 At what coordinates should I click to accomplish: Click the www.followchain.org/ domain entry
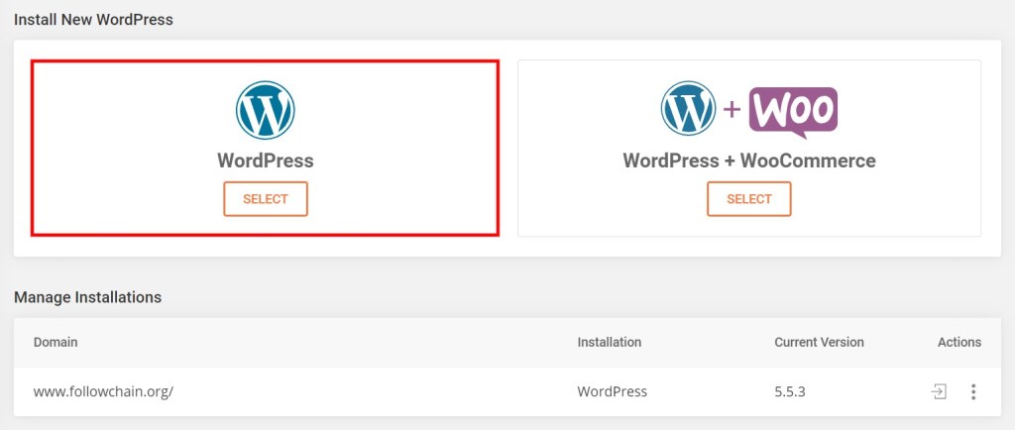coord(103,391)
